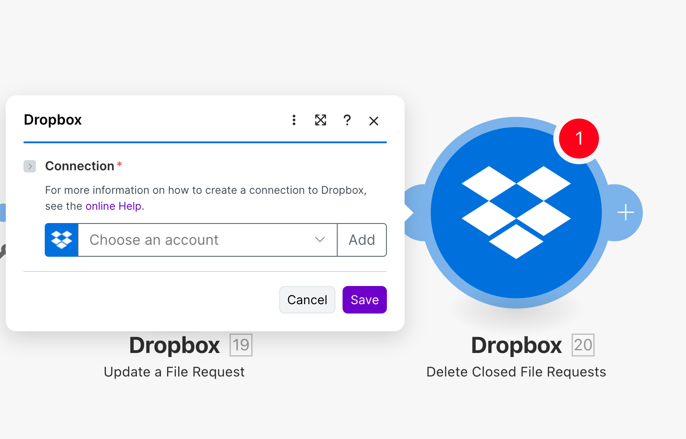686x439 pixels.
Task: Open help via the question mark icon
Action: [347, 120]
